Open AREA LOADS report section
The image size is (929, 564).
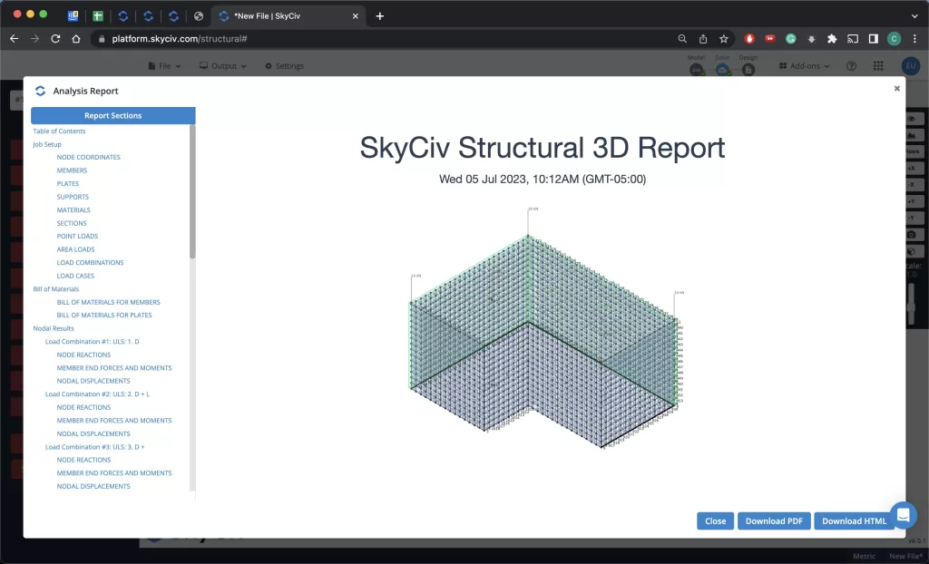coord(76,249)
